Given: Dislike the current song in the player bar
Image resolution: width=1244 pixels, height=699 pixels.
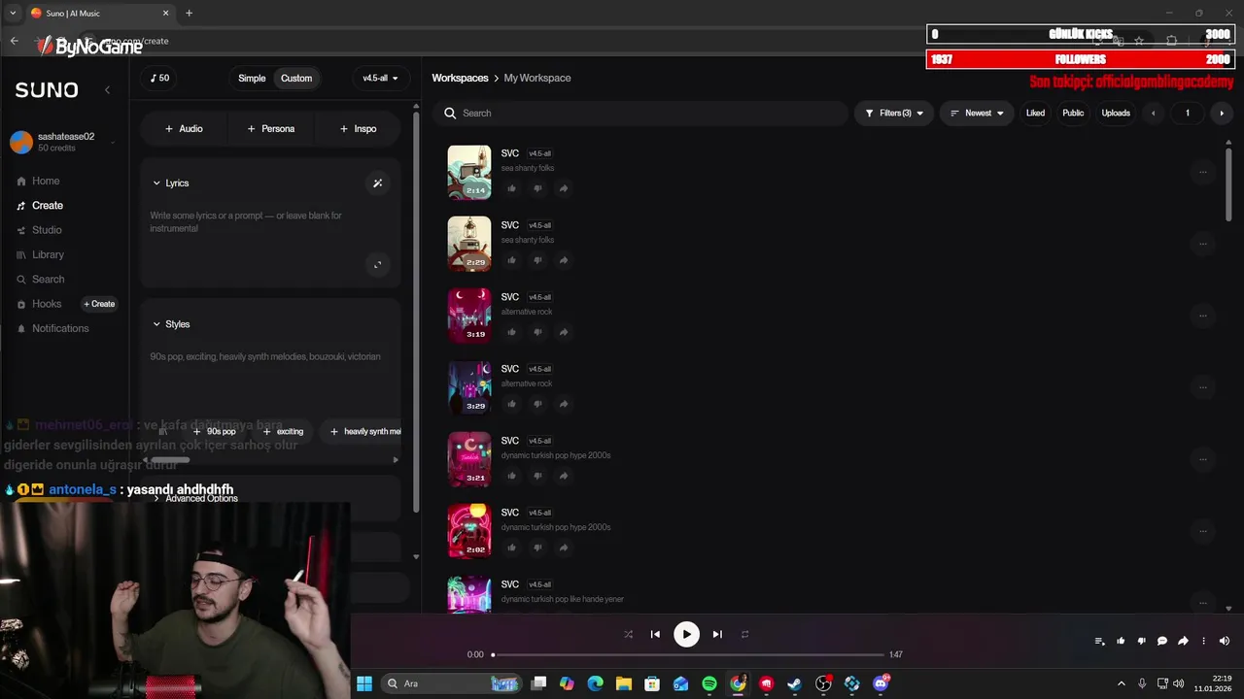Looking at the screenshot, I should [x=1141, y=641].
